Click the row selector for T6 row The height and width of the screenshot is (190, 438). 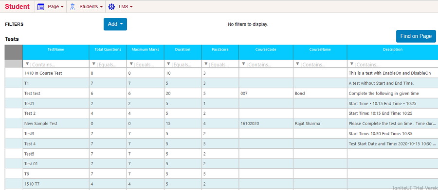coord(14,174)
